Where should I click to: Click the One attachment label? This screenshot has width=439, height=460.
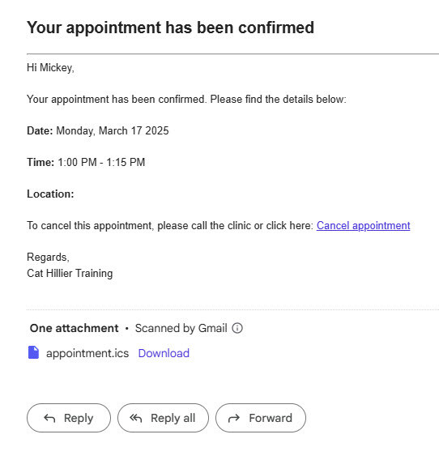click(74, 328)
